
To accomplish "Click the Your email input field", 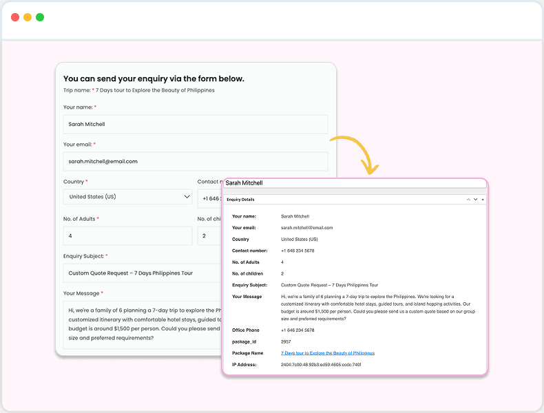I will click(x=196, y=161).
